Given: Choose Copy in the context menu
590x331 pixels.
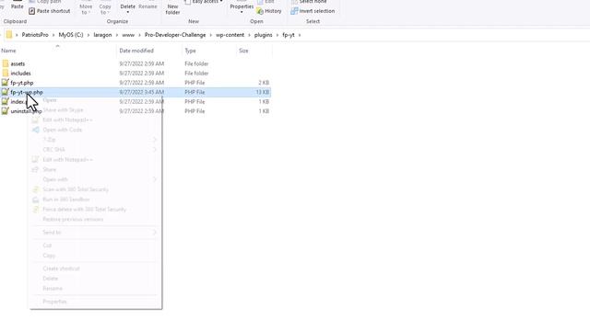Looking at the screenshot, I should tap(49, 256).
